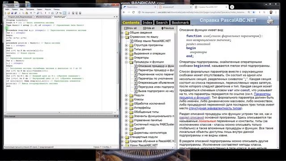Click the Open file folder icon in PascalABC
This screenshot has width=286, height=161.
[x=8, y=13]
